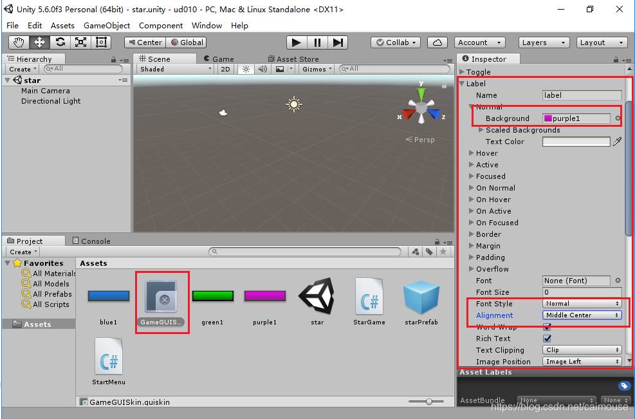Select the Scale tool
635x419 pixels.
click(x=80, y=42)
